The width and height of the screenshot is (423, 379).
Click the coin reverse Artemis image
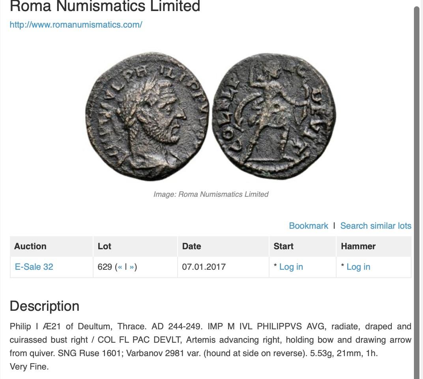274,117
